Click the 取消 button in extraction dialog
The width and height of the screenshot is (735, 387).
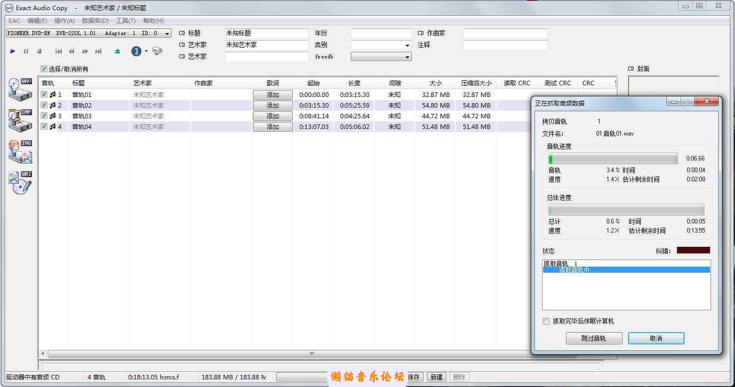656,338
